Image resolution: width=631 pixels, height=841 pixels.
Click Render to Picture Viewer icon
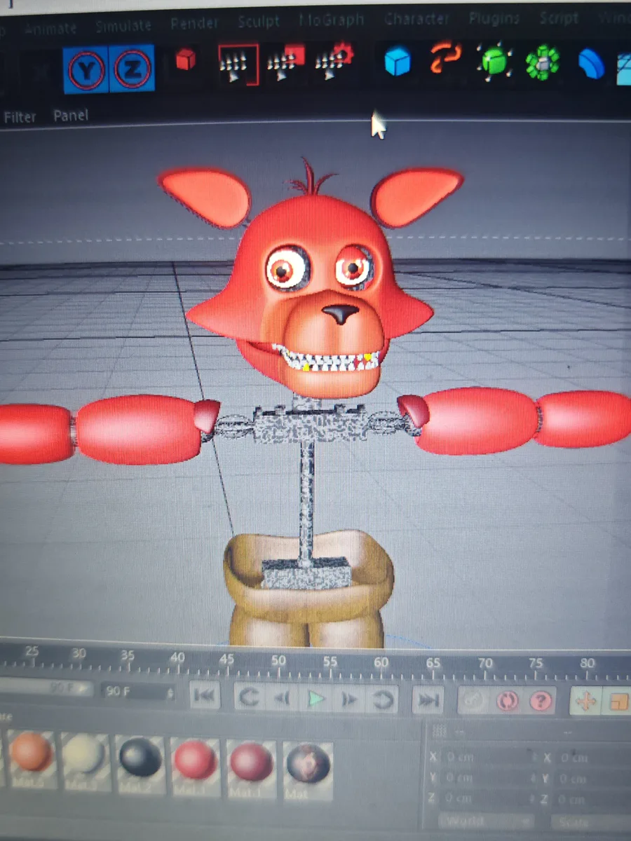click(285, 64)
